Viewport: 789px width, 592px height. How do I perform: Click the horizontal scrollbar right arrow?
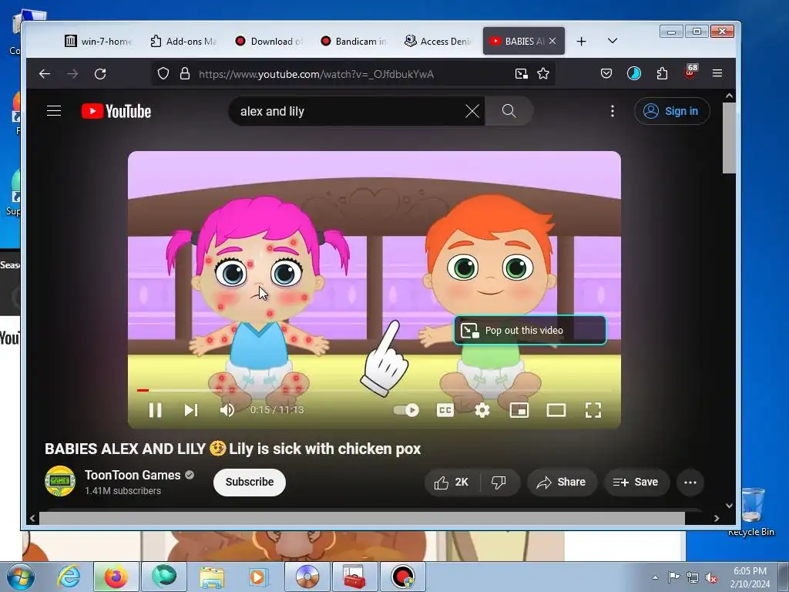pyautogui.click(x=717, y=518)
